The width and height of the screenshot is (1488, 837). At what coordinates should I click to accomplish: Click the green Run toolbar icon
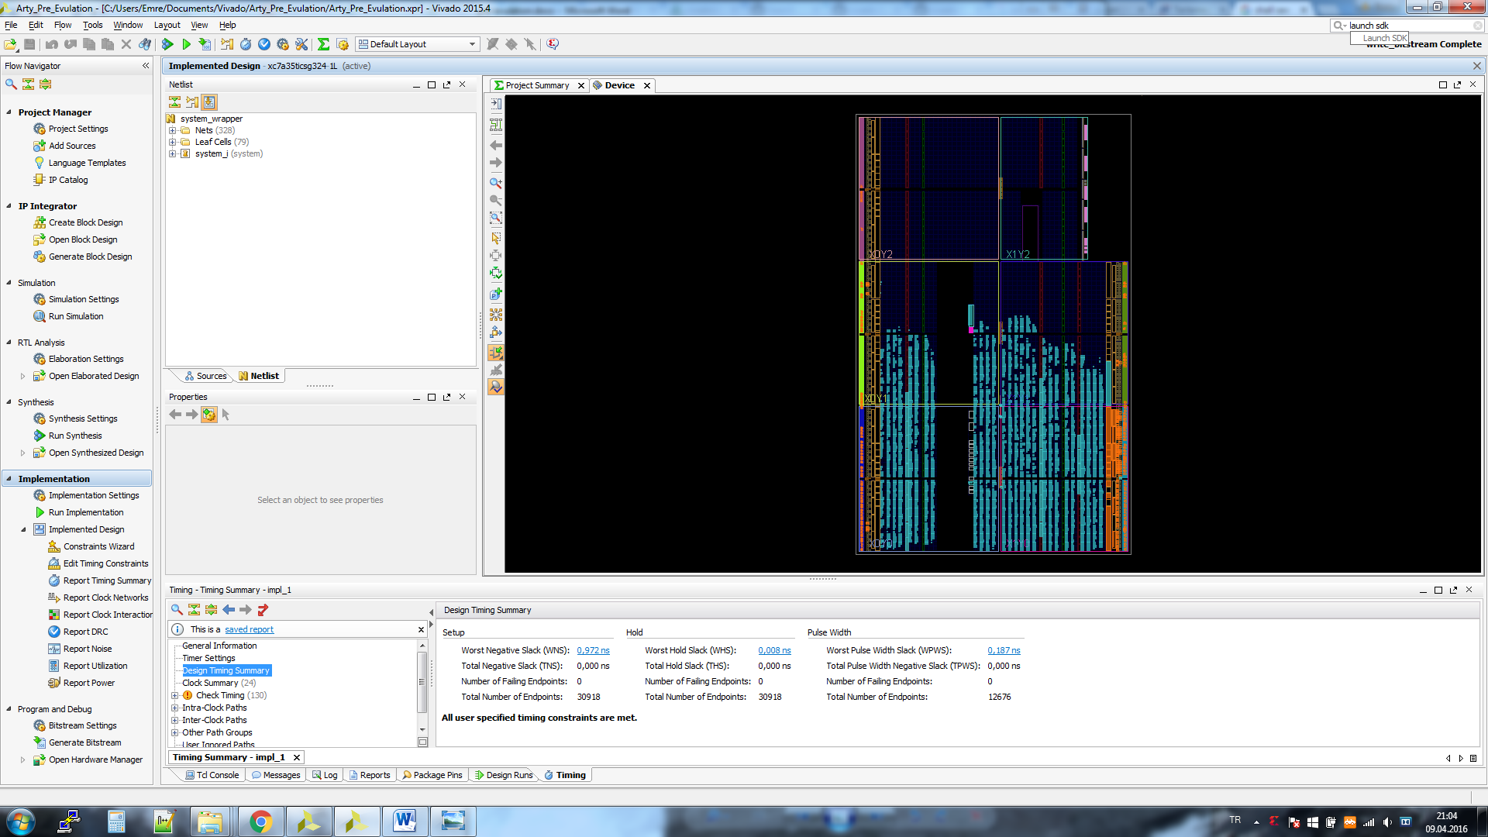(x=187, y=44)
